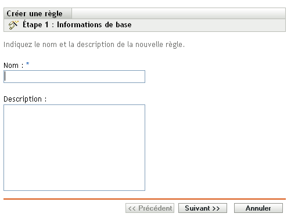Click the Description : field label
The width and height of the screenshot is (298, 217).
tap(25, 99)
